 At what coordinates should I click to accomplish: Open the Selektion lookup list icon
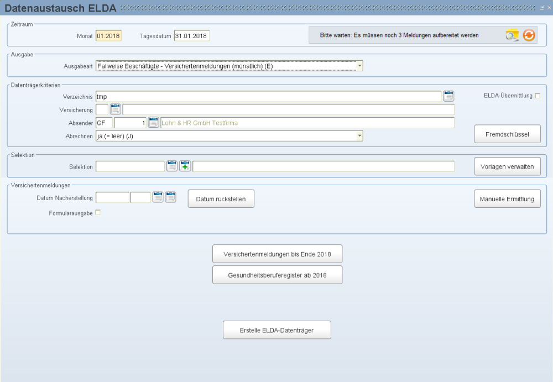point(172,166)
